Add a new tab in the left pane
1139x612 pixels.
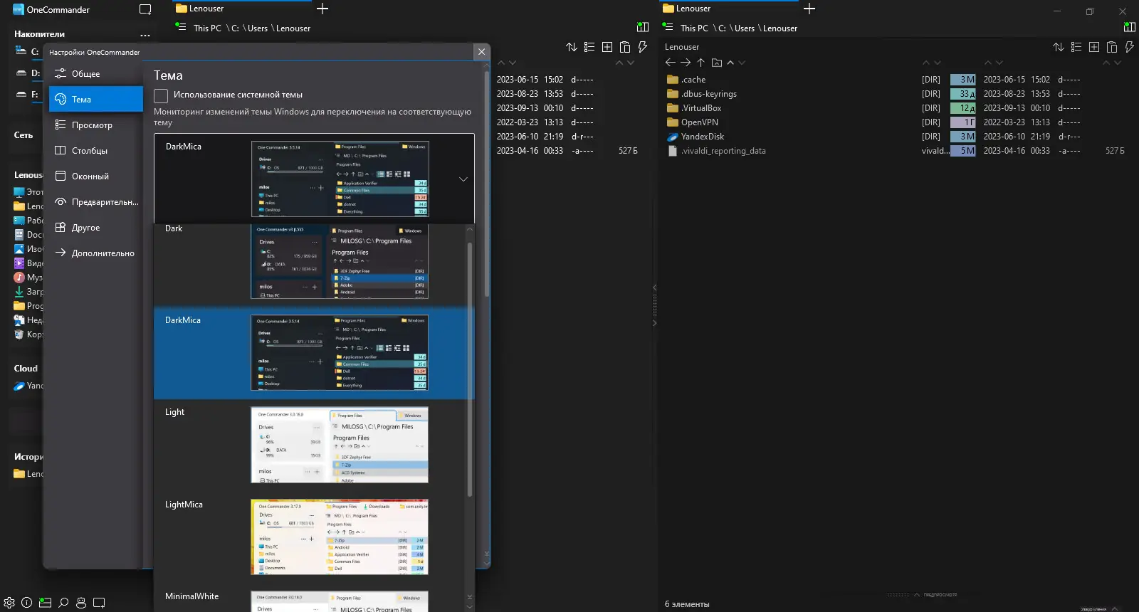point(322,9)
